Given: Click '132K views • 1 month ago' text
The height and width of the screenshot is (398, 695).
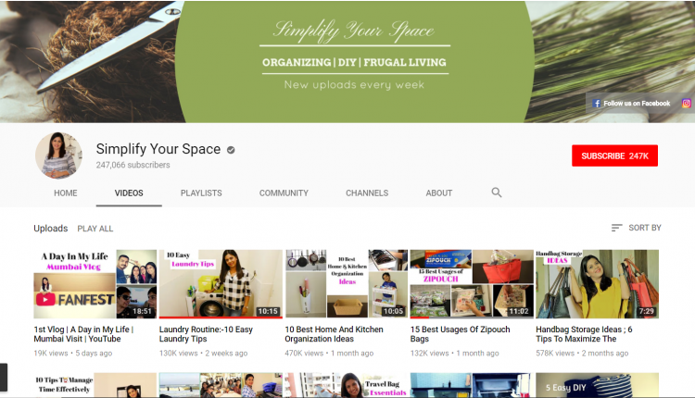Looking at the screenshot, I should click(455, 354).
